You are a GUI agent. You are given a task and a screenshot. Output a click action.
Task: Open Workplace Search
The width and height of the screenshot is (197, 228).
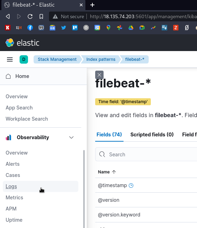tap(27, 119)
